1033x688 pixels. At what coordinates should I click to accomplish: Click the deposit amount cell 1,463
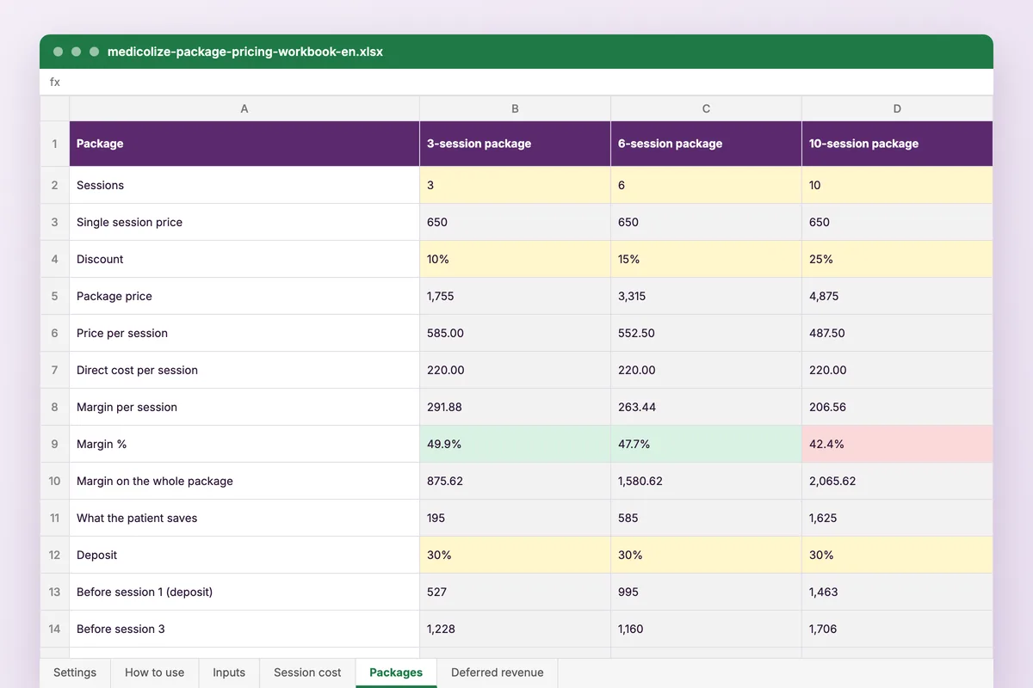[x=897, y=592]
